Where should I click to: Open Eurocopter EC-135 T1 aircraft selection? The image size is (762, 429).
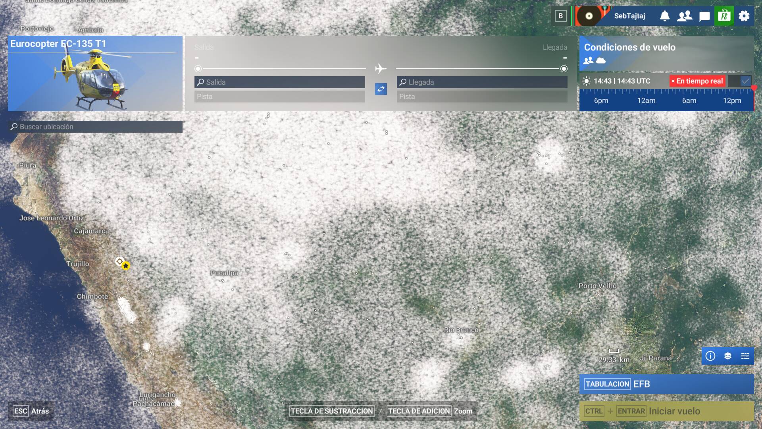click(95, 73)
